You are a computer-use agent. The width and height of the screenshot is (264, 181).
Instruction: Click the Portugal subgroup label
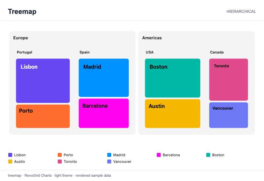point(24,52)
